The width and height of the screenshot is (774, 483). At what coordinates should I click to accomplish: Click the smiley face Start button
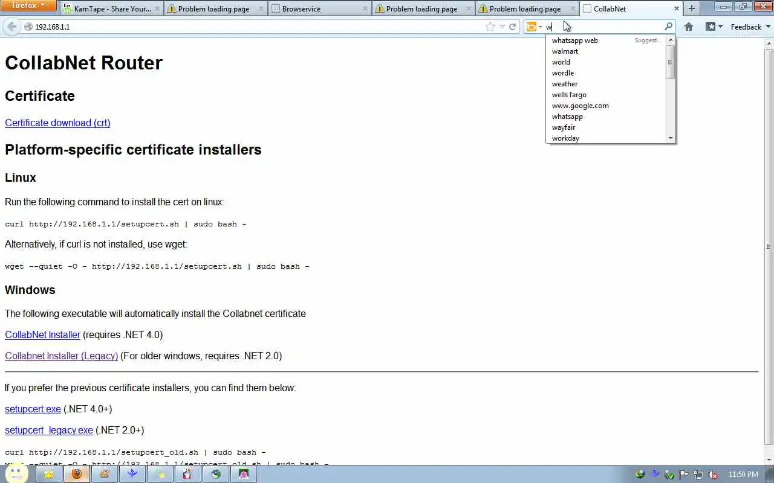(x=16, y=473)
